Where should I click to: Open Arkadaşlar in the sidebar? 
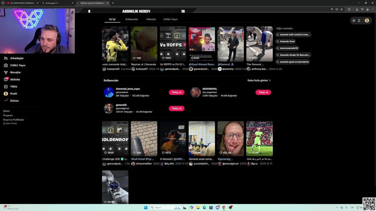pos(14,58)
